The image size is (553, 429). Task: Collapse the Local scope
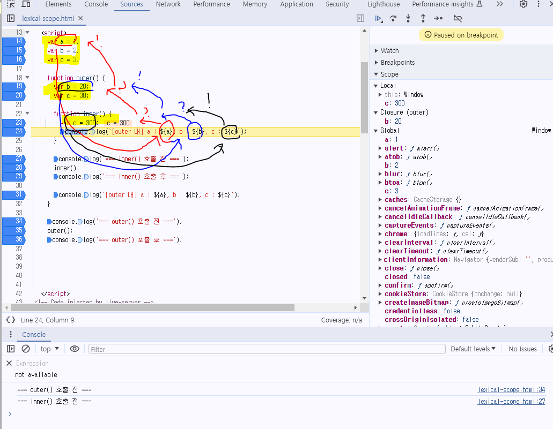[375, 86]
